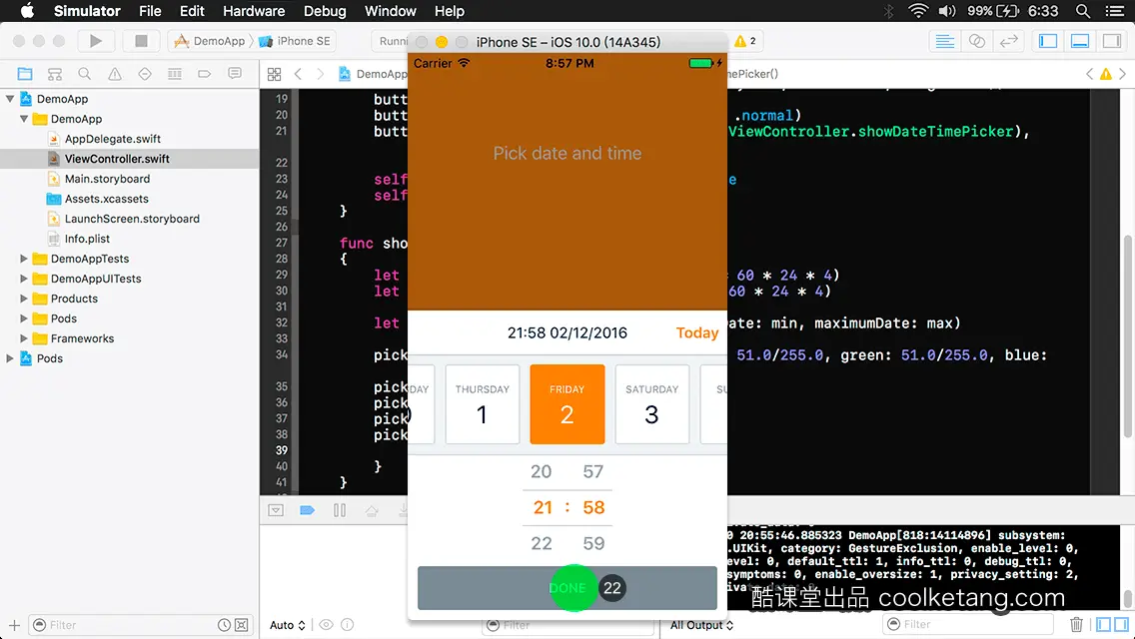Toggle breakpoints activation in debug bar

click(x=307, y=511)
